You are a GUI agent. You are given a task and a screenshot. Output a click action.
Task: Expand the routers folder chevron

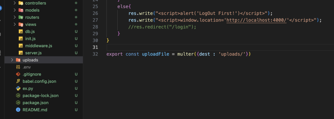(14, 17)
